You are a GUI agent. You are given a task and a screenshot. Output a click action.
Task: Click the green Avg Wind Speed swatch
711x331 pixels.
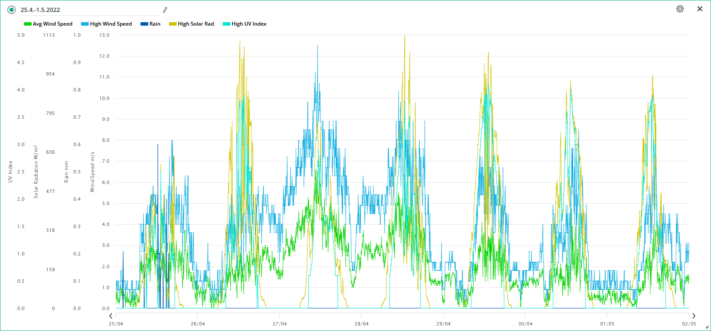click(28, 24)
